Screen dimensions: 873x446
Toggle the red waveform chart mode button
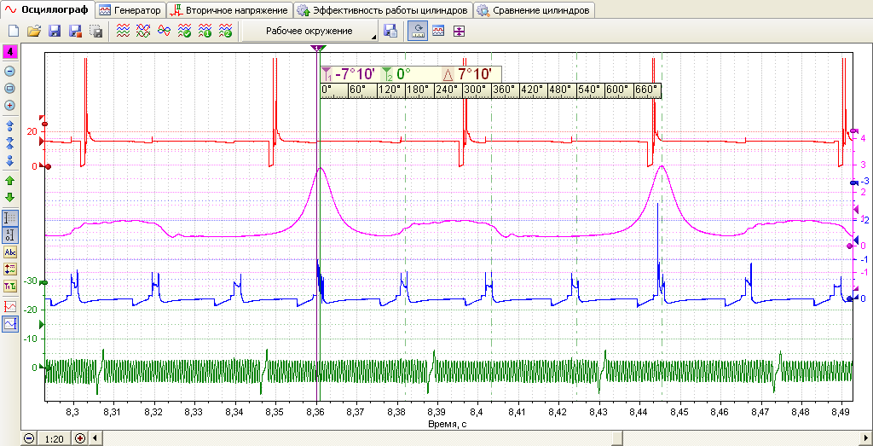coord(10,306)
